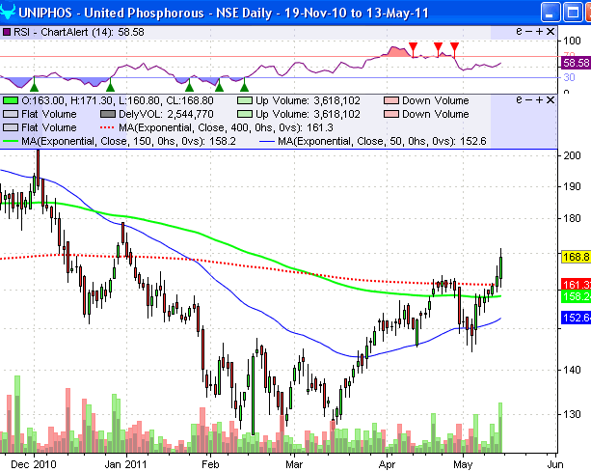Viewport: 591px width, 472px height.
Task: Click the purple RSI color swatch
Action: pos(6,33)
